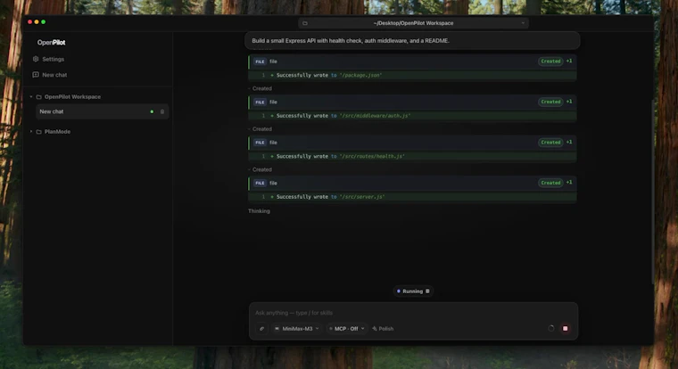Click the Successfully wrote to '/package.json' line
The image size is (678, 369).
[x=412, y=75]
